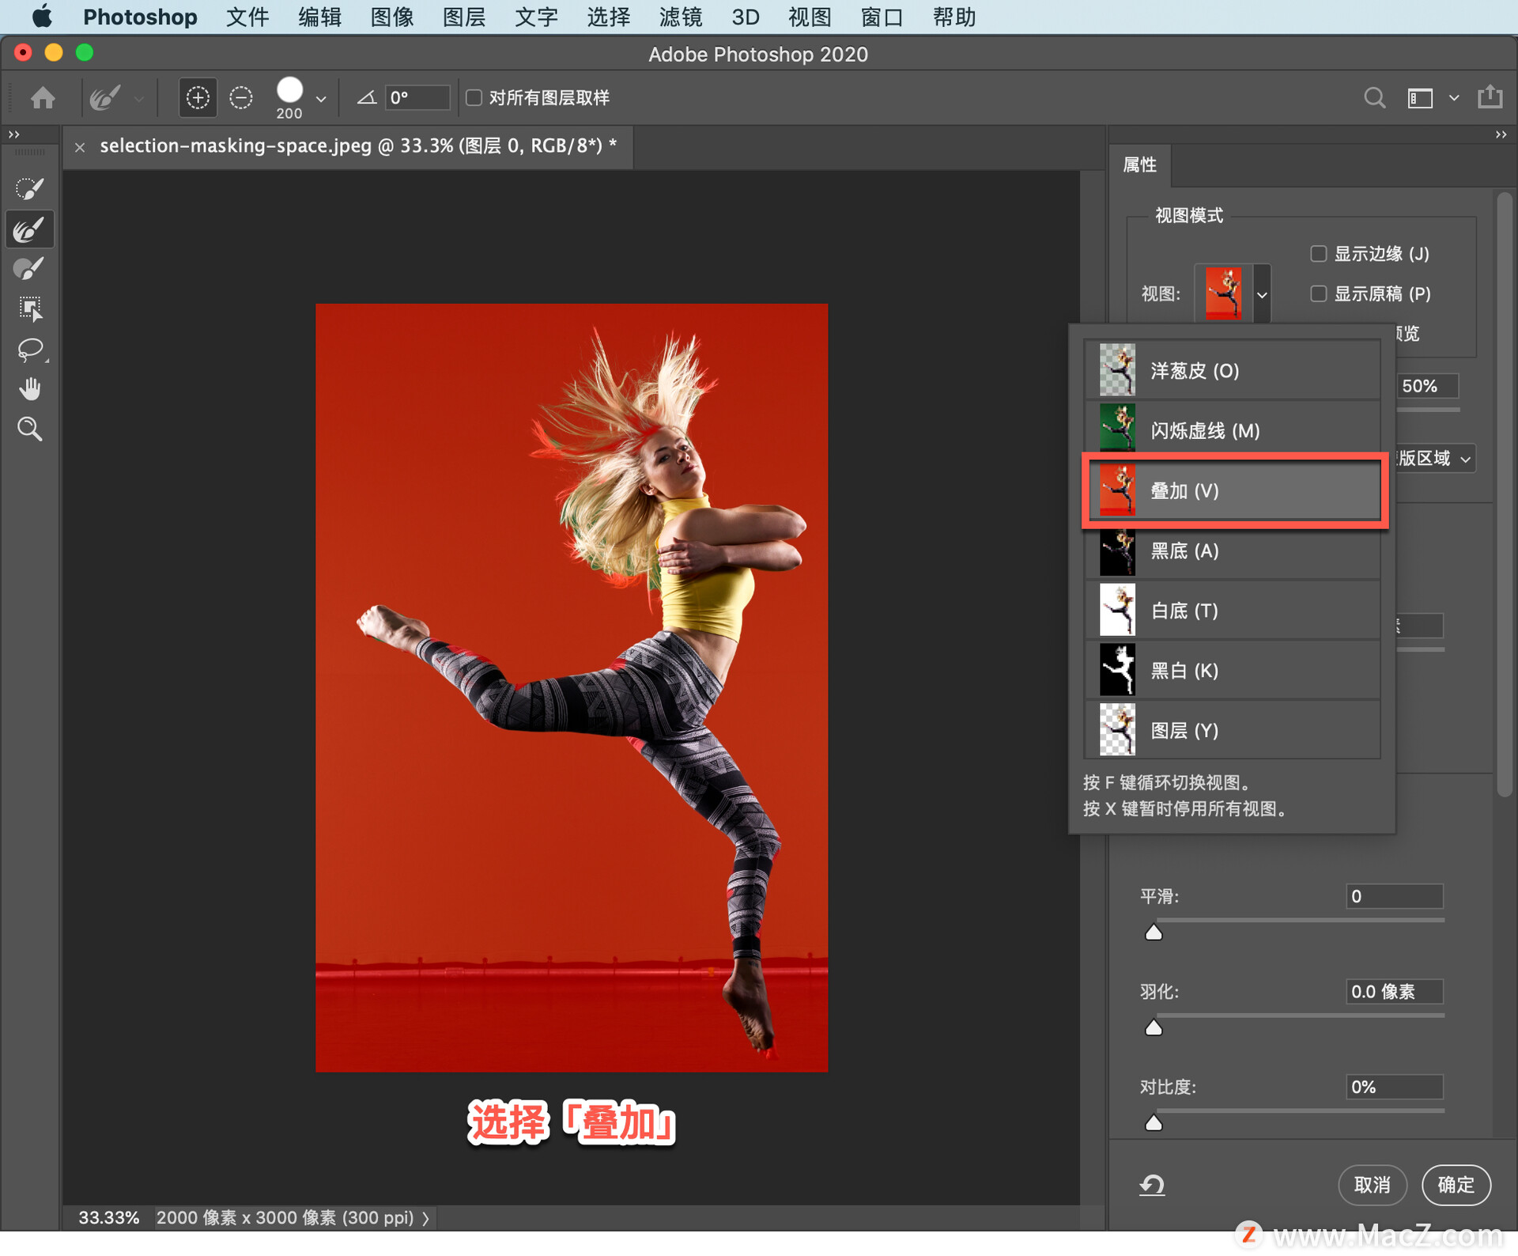This screenshot has width=1518, height=1256.
Task: Select 叠加 (V) view mode option
Action: (1234, 490)
